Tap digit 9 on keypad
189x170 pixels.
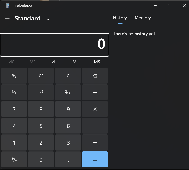click(68, 109)
